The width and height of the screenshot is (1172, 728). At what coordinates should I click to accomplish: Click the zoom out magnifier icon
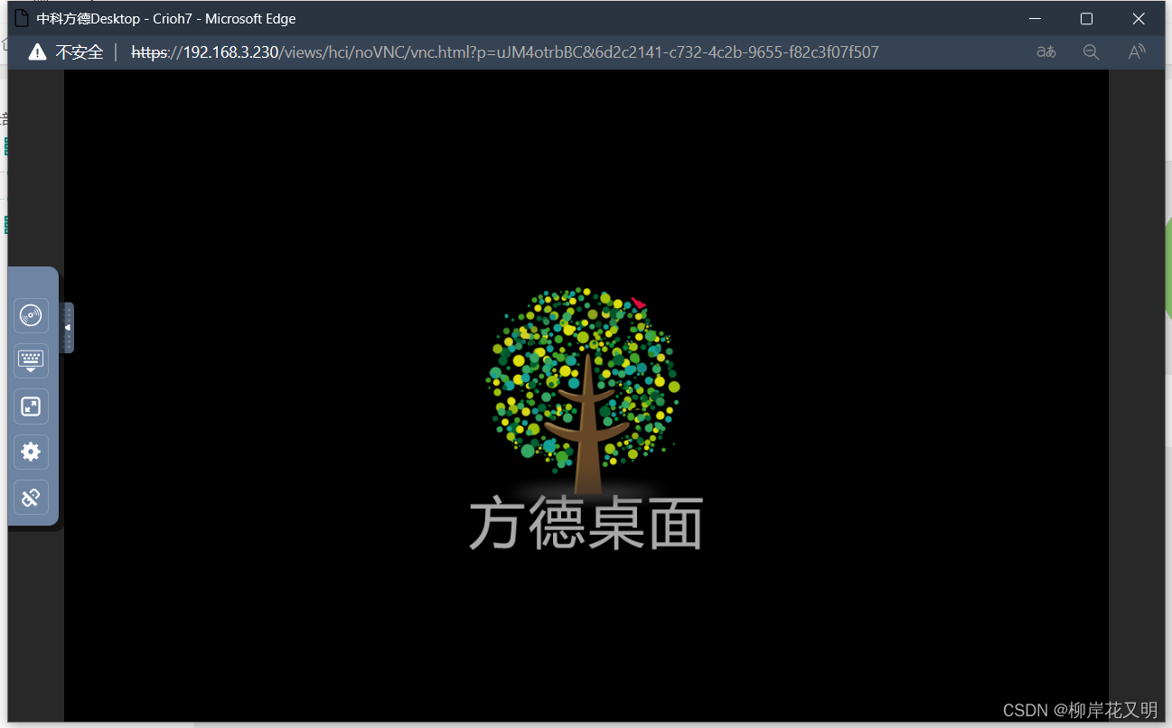(1091, 52)
